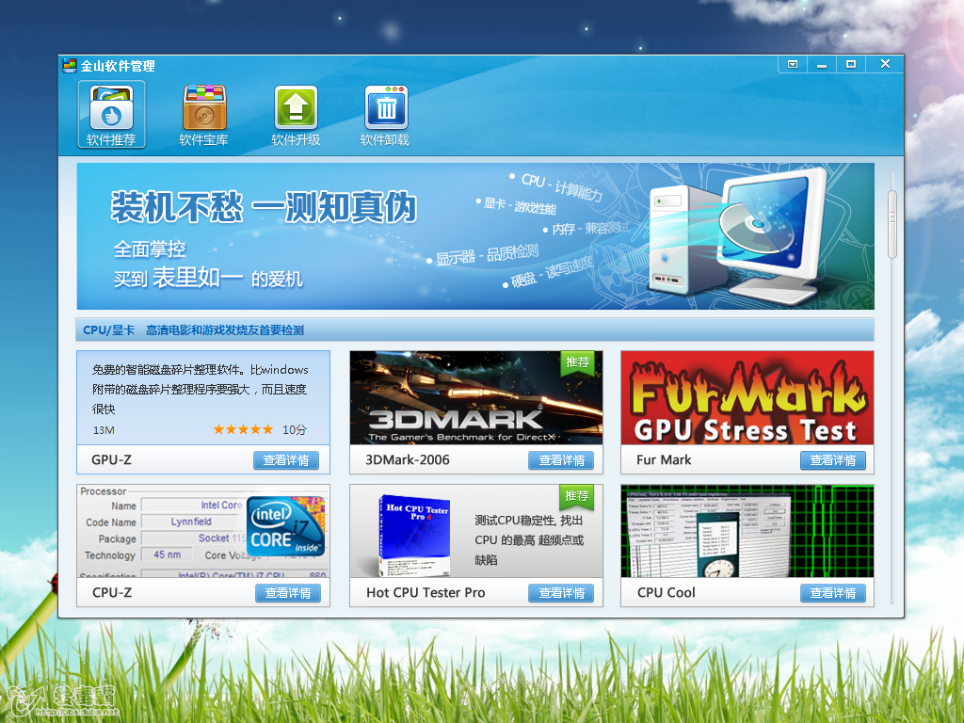View details for GPU-Z
The width and height of the screenshot is (964, 723).
286,459
